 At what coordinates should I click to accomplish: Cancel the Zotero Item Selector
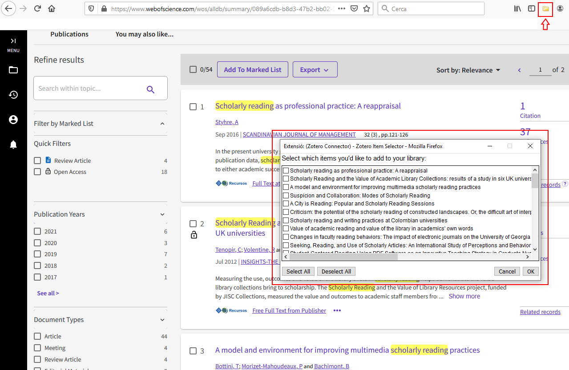click(x=507, y=271)
